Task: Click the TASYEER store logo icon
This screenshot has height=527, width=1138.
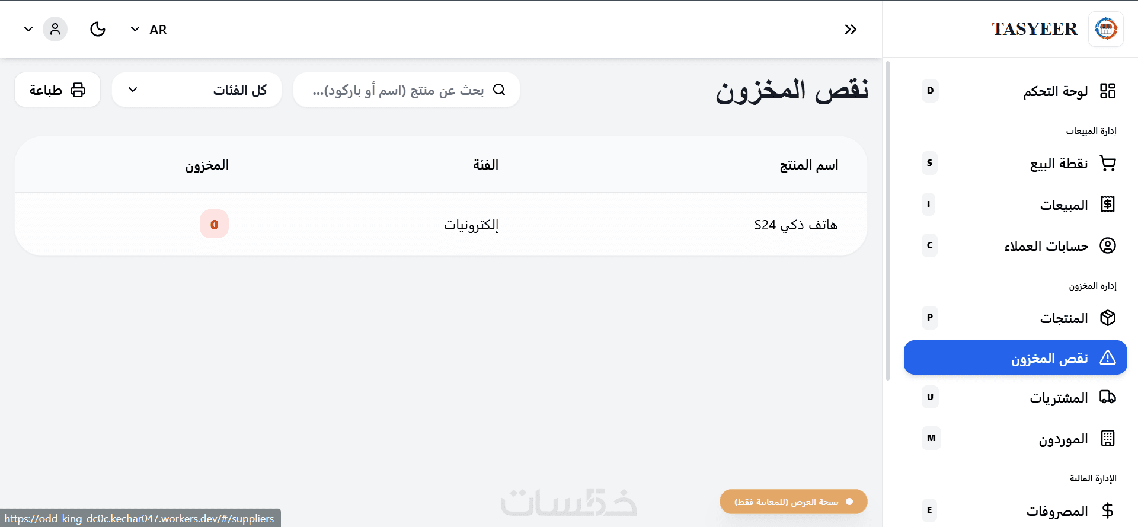Action: (x=1105, y=28)
